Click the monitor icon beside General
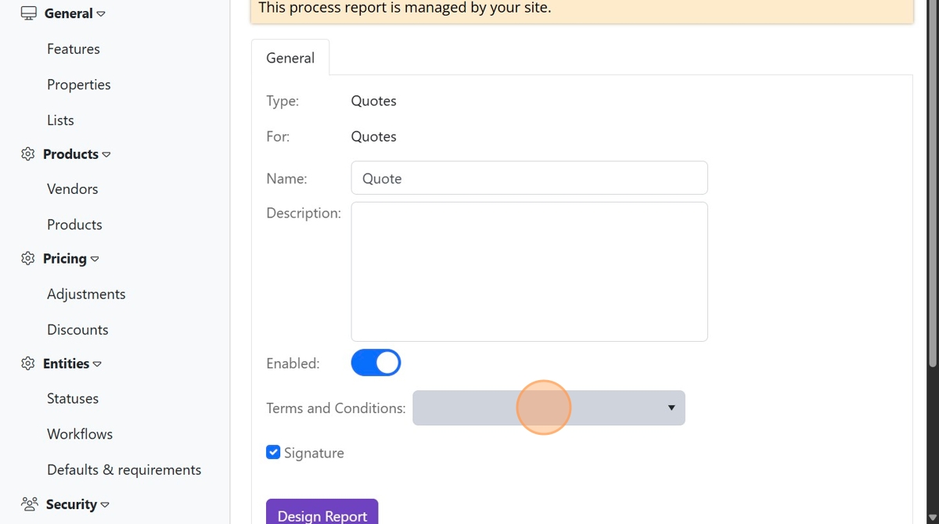This screenshot has width=939, height=524. [x=29, y=13]
